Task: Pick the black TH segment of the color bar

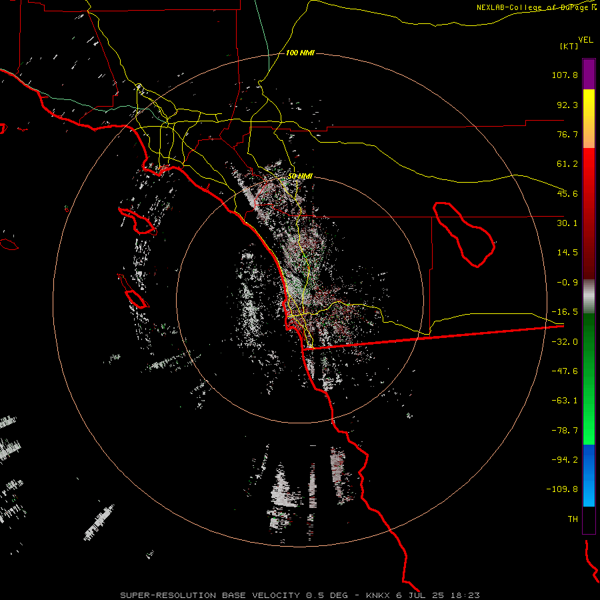Action: point(589,520)
